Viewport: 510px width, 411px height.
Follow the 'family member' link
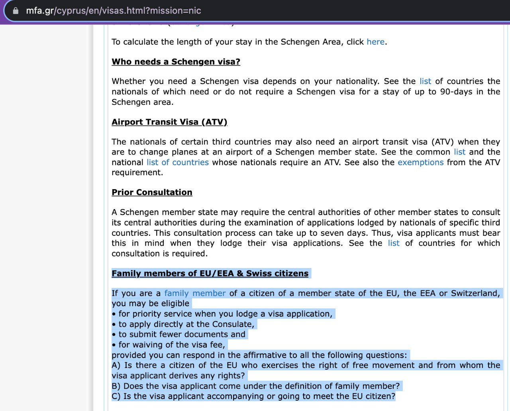pyautogui.click(x=195, y=294)
